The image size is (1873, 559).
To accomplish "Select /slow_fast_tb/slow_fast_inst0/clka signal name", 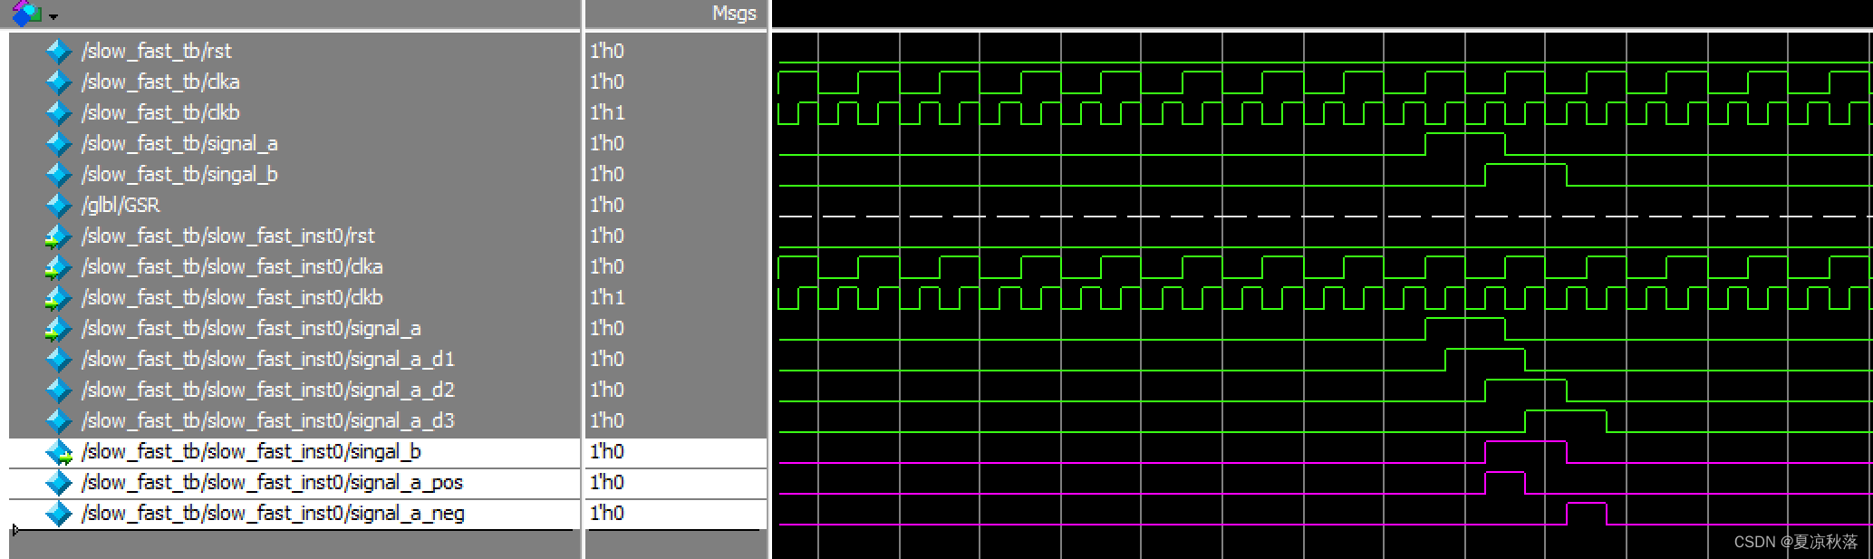I will [x=232, y=267].
